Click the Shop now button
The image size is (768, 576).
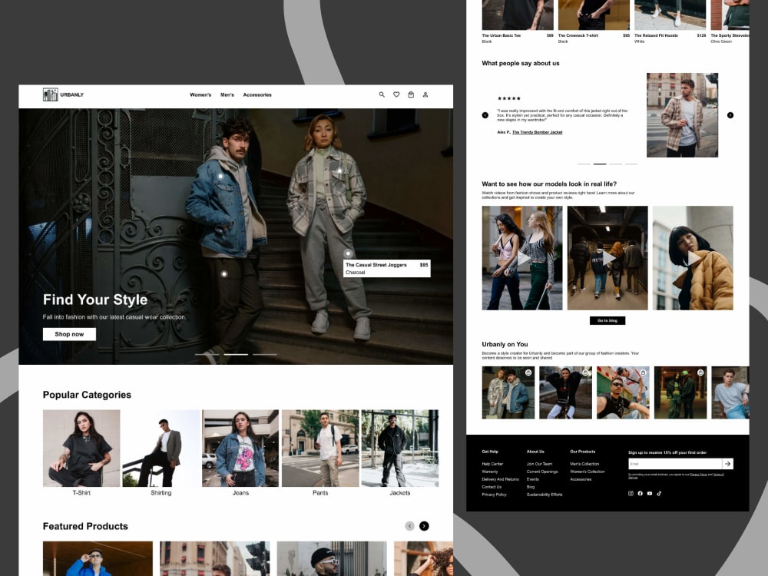[69, 334]
